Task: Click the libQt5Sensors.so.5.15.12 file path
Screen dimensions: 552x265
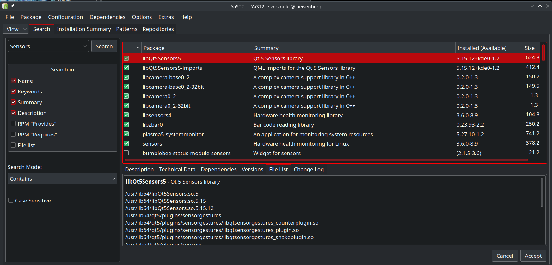Action: (169, 208)
